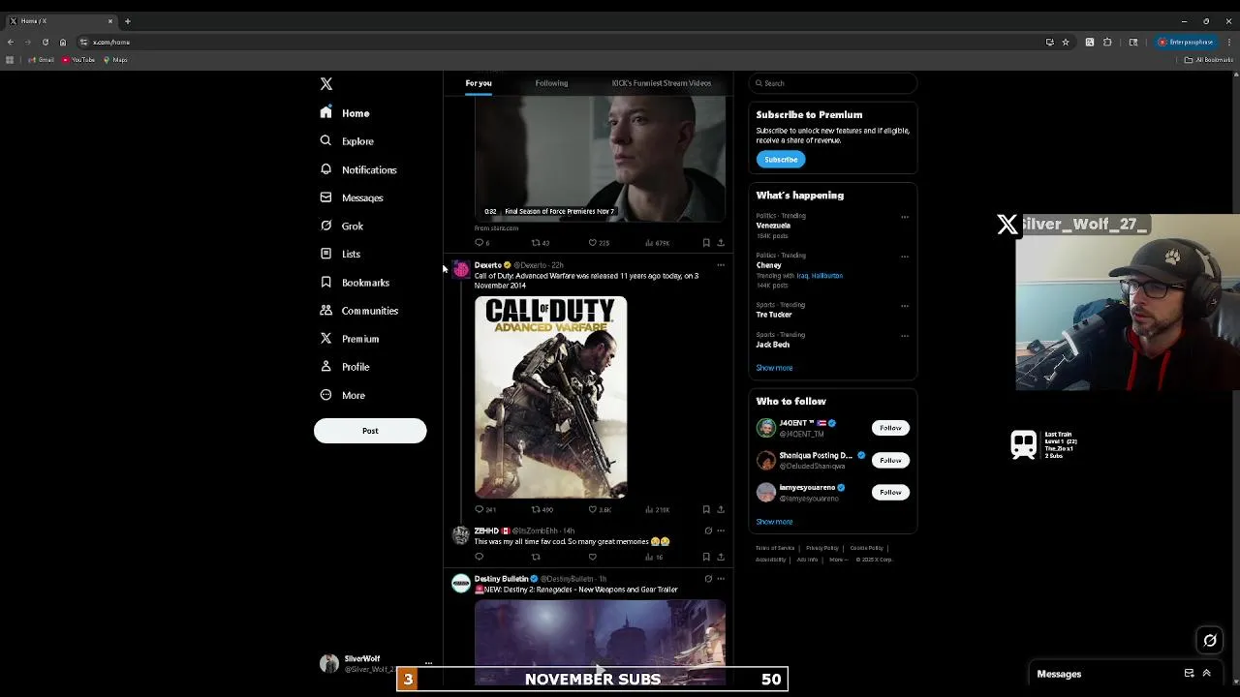Open Lists in the sidebar
Image resolution: width=1240 pixels, height=697 pixels.
(x=341, y=254)
